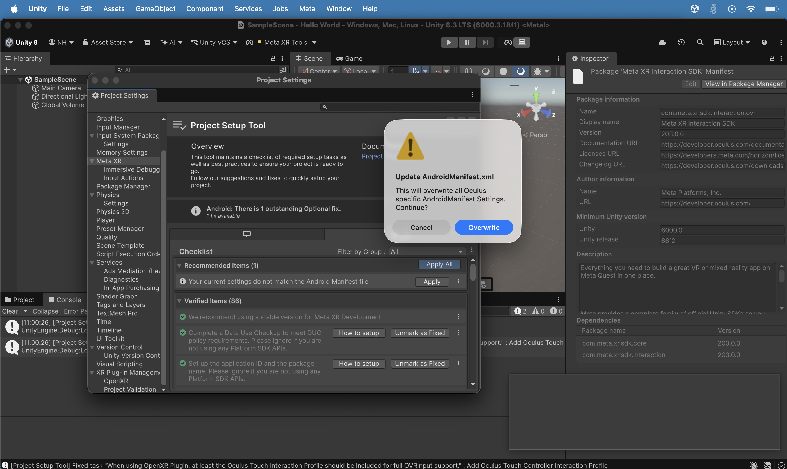Collapse Meta XR settings tree node
Viewport: 787px width, 469px height.
click(92, 161)
